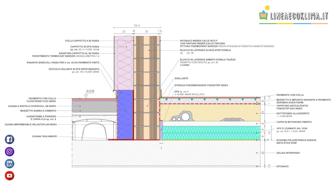335x186 pixels.
Task: Click the Instagram icon
Action: [9, 152]
